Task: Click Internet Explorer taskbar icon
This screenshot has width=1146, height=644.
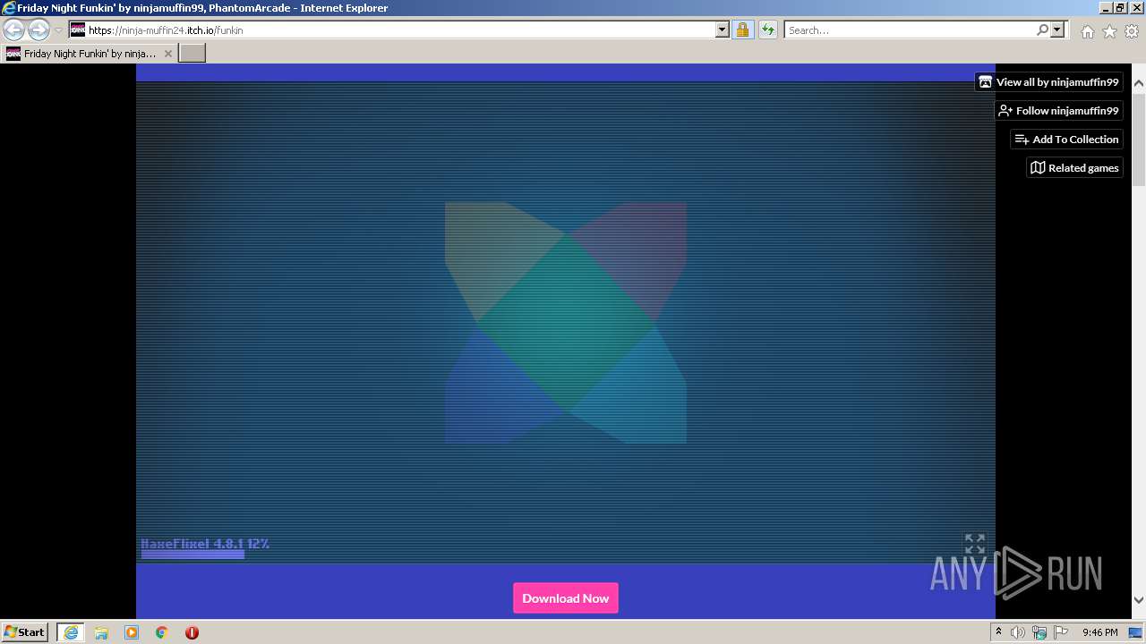Action: coord(71,632)
